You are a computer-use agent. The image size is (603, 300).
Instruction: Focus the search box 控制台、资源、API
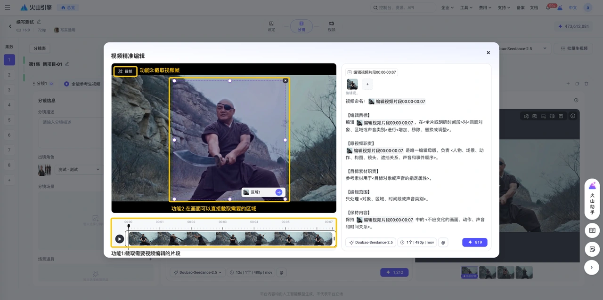(x=403, y=8)
